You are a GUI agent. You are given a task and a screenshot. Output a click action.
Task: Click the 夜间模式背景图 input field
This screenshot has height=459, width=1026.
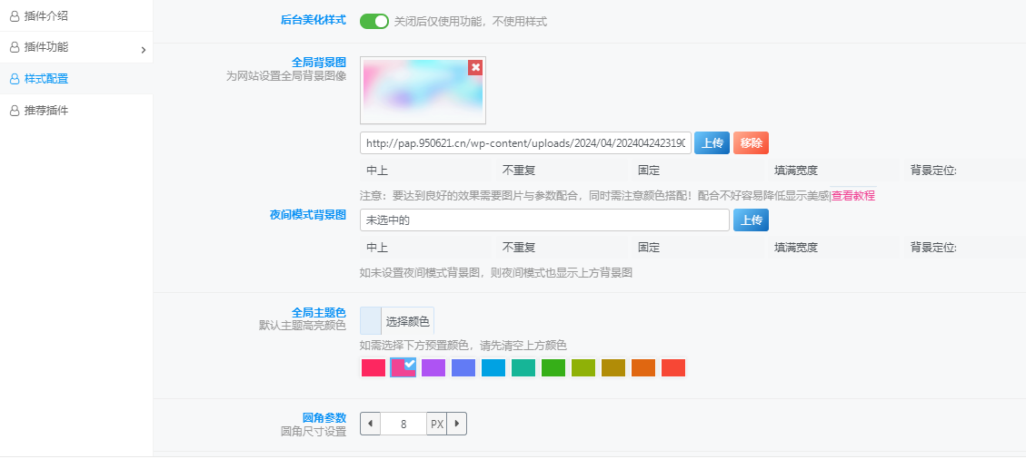click(x=544, y=220)
